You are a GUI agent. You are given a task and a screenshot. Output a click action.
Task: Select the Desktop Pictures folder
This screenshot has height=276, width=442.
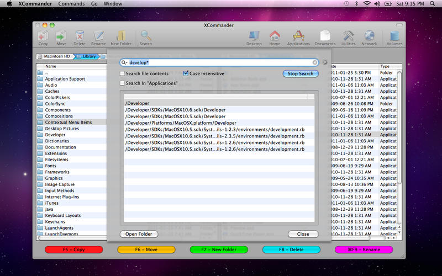(72, 129)
